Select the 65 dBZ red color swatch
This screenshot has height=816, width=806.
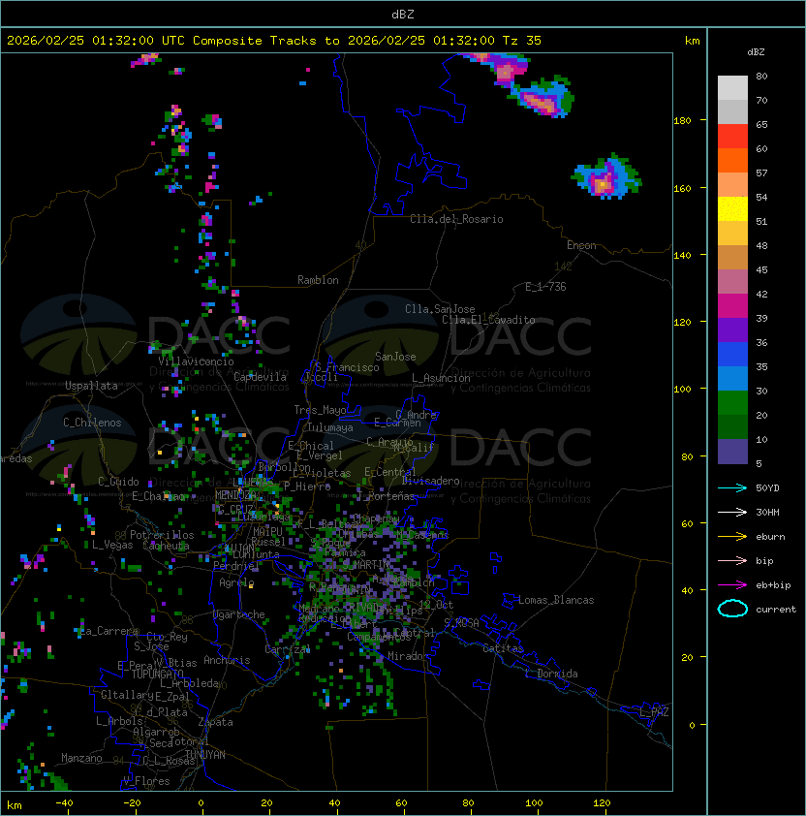(x=732, y=137)
